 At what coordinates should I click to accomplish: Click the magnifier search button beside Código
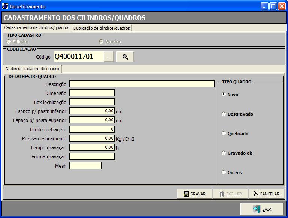pyautogui.click(x=125, y=57)
